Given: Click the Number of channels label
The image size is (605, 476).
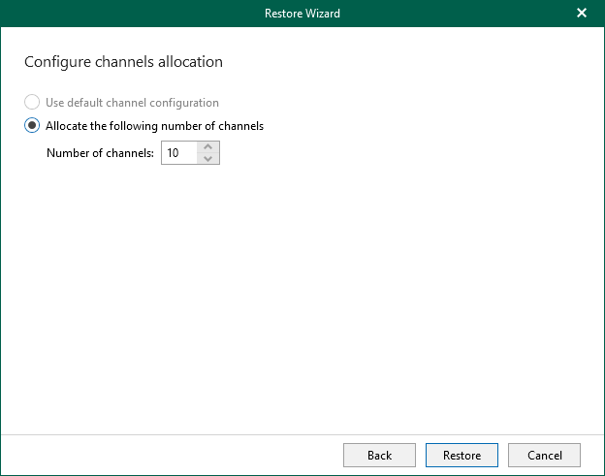Looking at the screenshot, I should [x=100, y=153].
